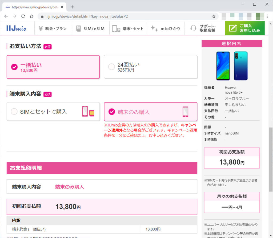Click the address bar URL field
Screen dimensions: 273x238
click(125, 16)
